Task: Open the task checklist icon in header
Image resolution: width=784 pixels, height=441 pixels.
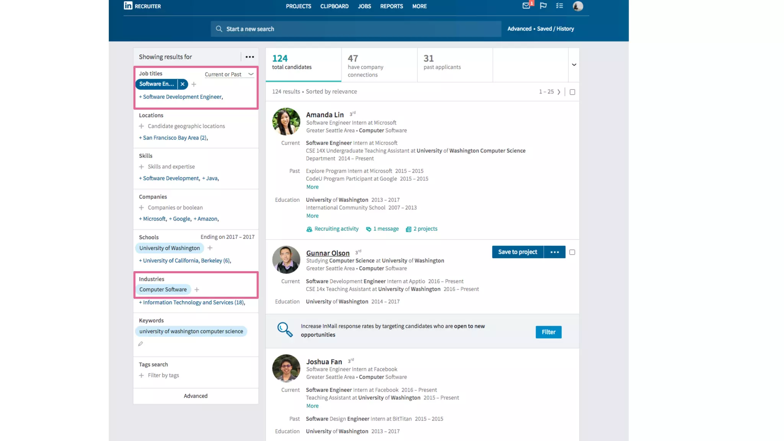Action: pos(559,6)
